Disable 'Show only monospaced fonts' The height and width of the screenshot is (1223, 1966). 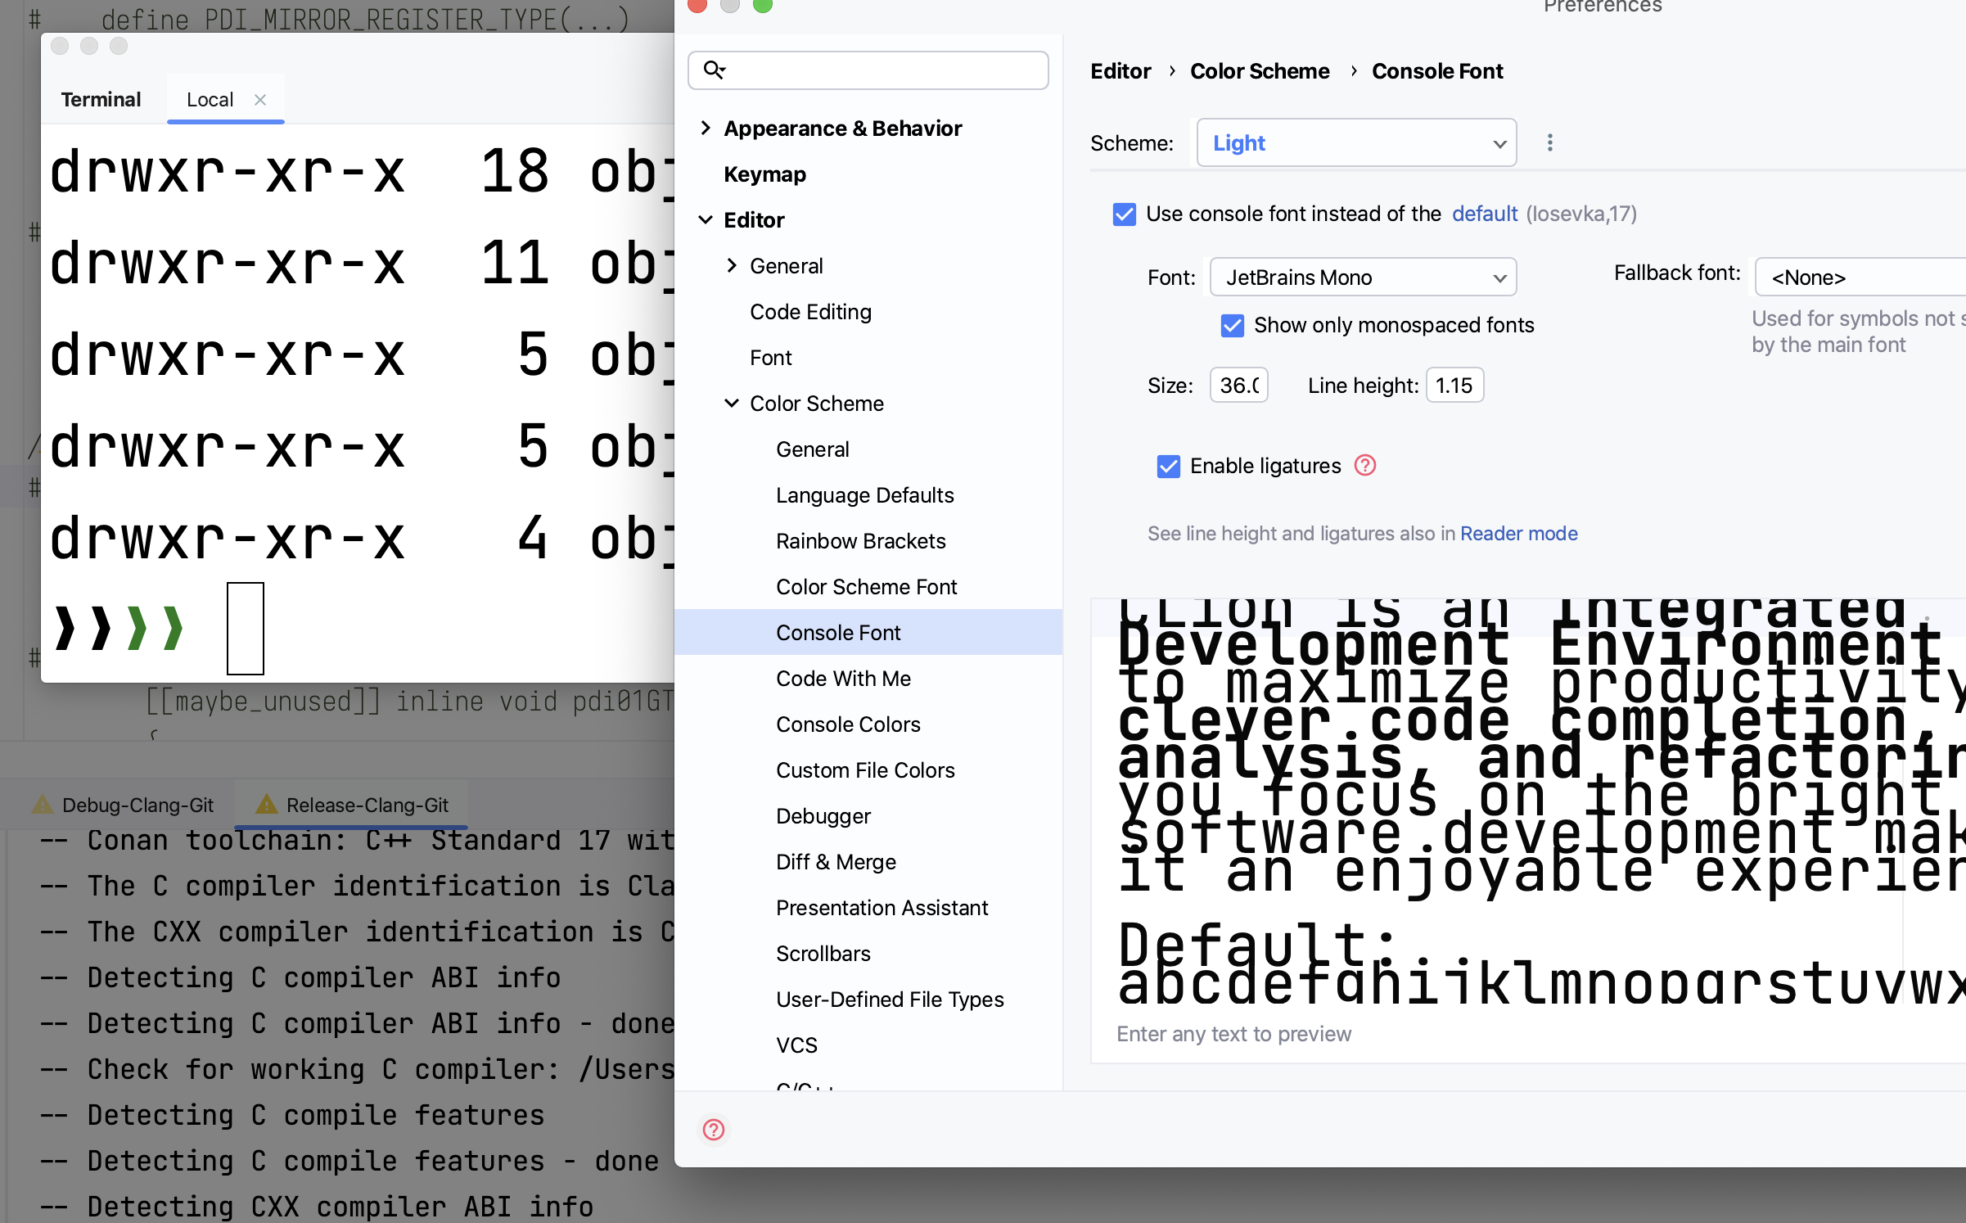tap(1232, 325)
